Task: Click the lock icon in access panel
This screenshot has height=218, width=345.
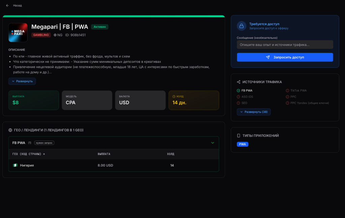Action: pos(241,26)
